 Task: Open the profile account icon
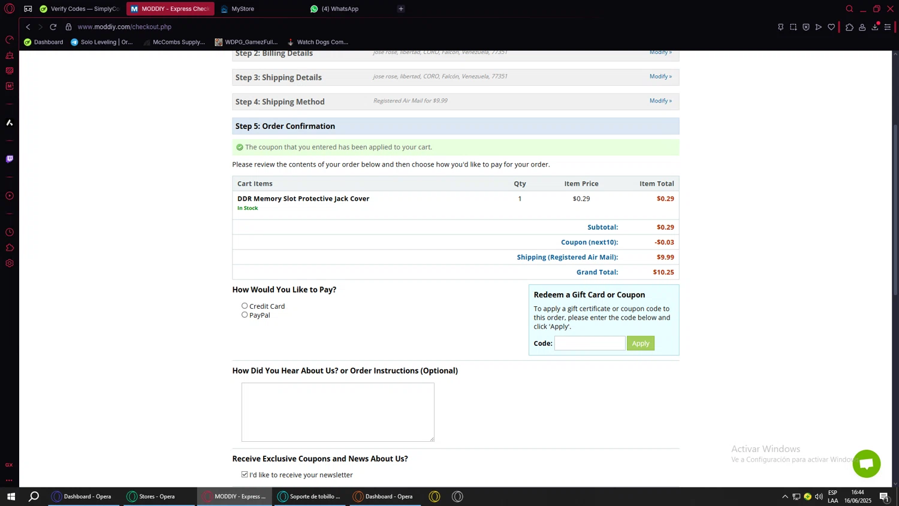click(x=862, y=27)
